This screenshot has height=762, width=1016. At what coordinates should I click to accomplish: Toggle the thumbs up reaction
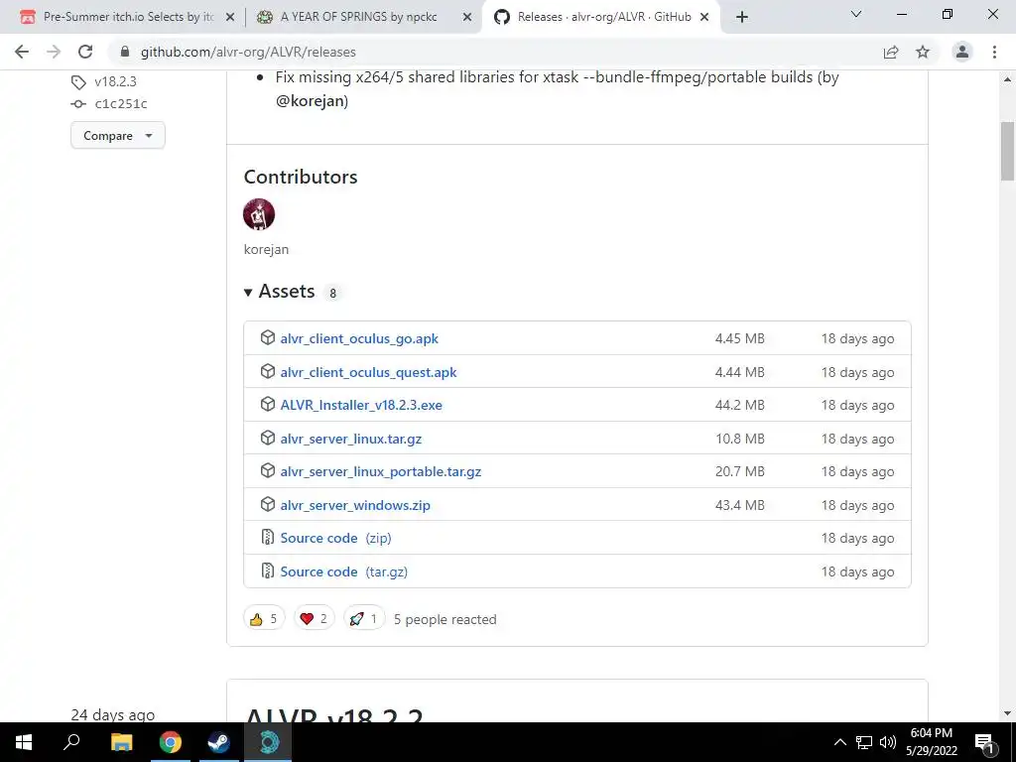[264, 619]
